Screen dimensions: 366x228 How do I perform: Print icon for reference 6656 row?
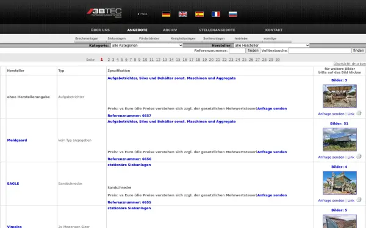[359, 157]
